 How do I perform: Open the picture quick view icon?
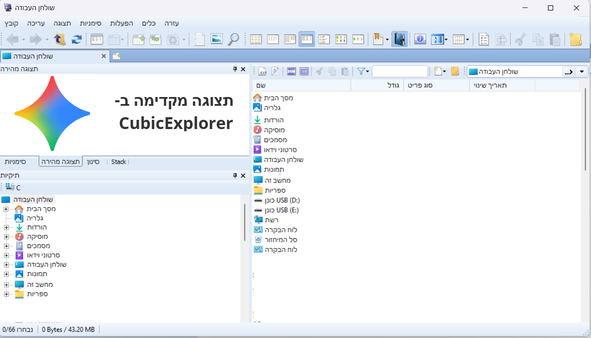[217, 39]
